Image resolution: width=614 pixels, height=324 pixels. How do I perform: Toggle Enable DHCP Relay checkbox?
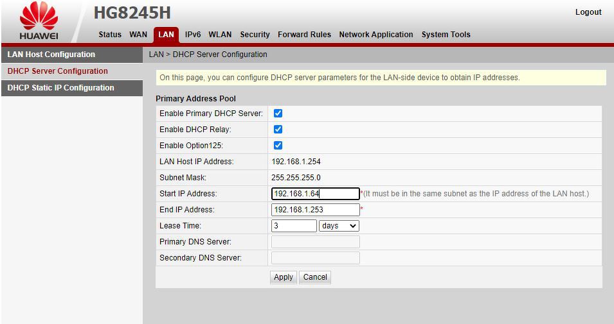click(x=278, y=130)
